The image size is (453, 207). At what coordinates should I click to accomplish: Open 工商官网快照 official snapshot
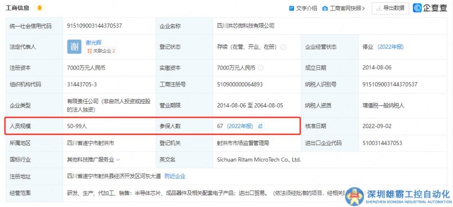[x=344, y=8]
